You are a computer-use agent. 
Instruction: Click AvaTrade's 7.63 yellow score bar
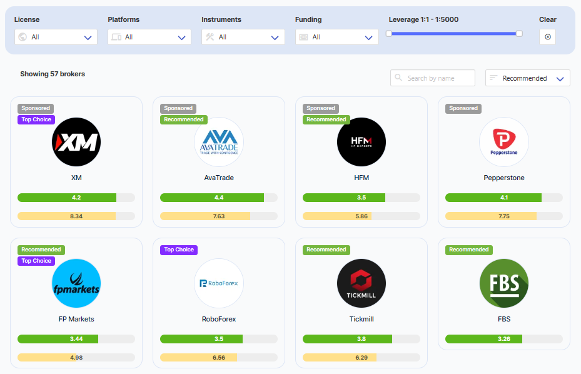pyautogui.click(x=219, y=216)
